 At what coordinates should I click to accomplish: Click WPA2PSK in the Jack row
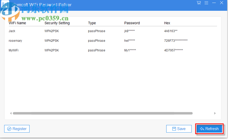[x=51, y=31]
